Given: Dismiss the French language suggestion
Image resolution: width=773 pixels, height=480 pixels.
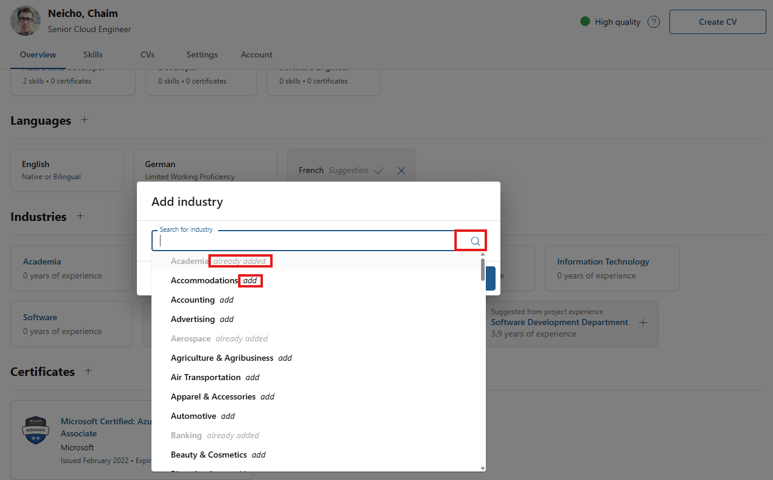Looking at the screenshot, I should coord(401,171).
